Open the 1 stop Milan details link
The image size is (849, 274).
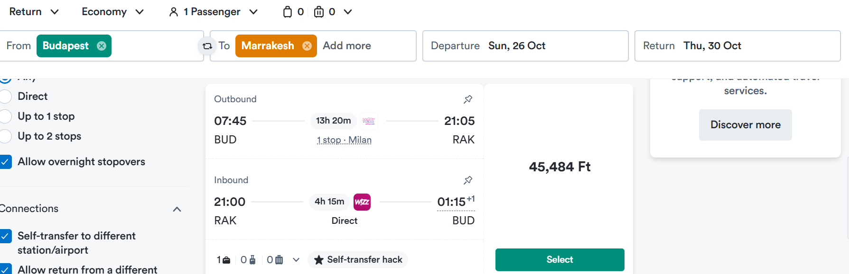[344, 140]
